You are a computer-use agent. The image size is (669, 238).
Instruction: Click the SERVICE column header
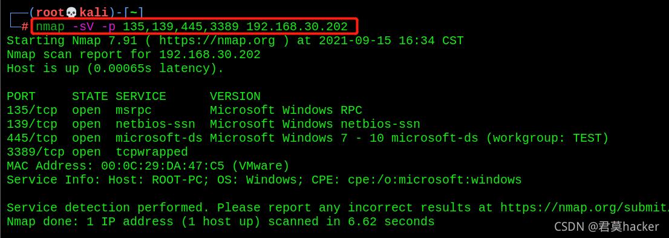(x=141, y=96)
